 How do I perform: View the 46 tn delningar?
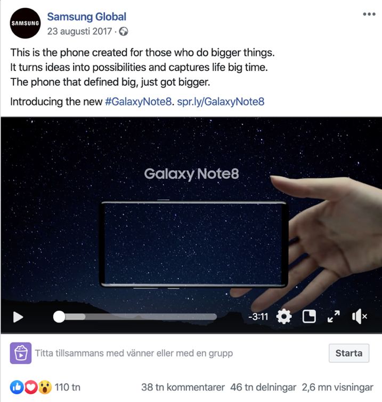pyautogui.click(x=263, y=388)
